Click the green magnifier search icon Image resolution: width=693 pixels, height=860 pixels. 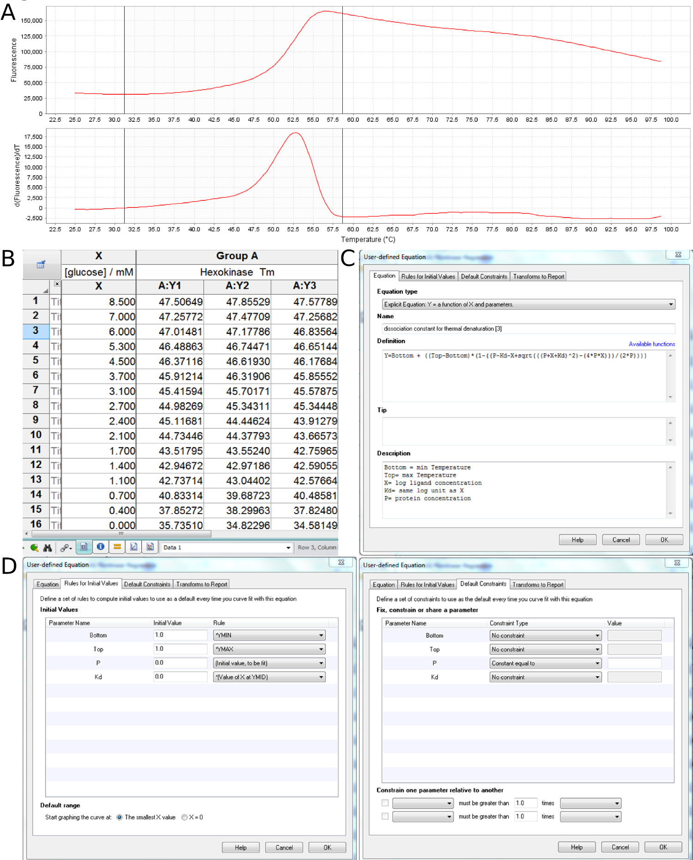coord(34,547)
